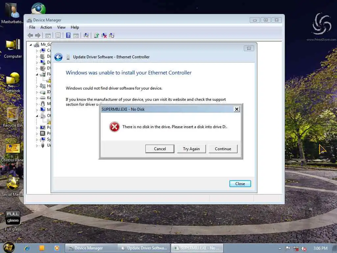
Task: Click the yellow-warning device under Floppy category
Action: (49, 80)
